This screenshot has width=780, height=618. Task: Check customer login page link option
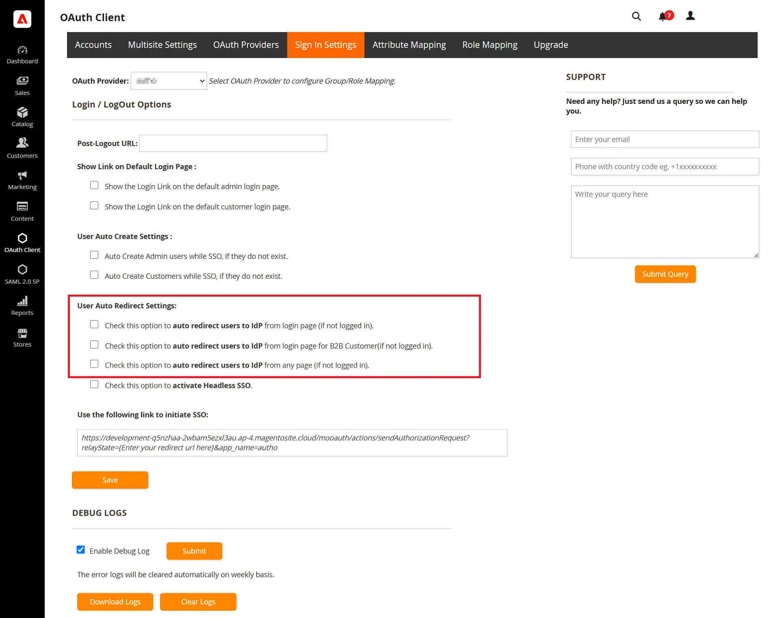click(x=94, y=205)
